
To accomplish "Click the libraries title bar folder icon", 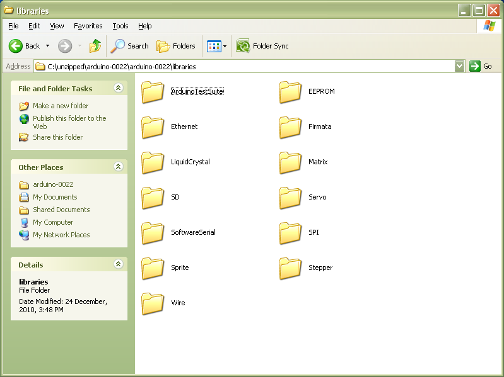I will click(9, 10).
